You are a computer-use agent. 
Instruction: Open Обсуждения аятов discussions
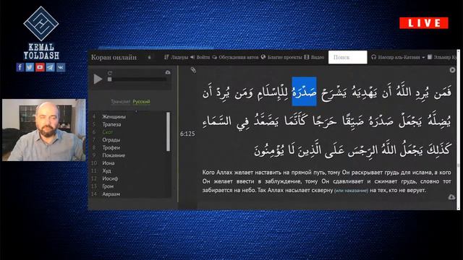pyautogui.click(x=235, y=57)
